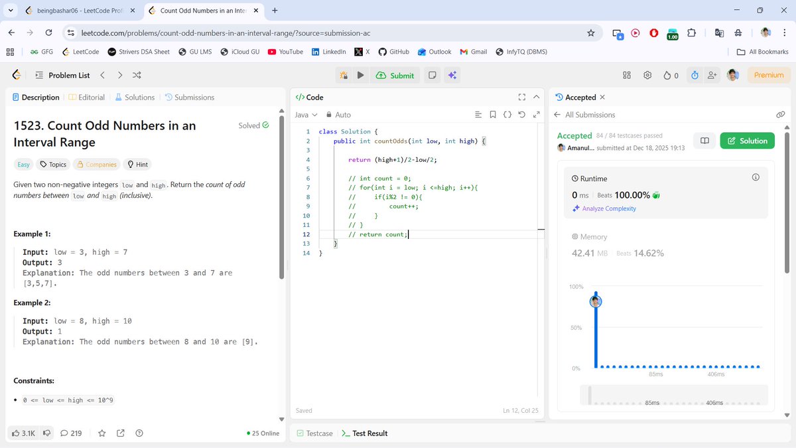Click the runtime info circle icon
The height and width of the screenshot is (448, 796).
[755, 178]
